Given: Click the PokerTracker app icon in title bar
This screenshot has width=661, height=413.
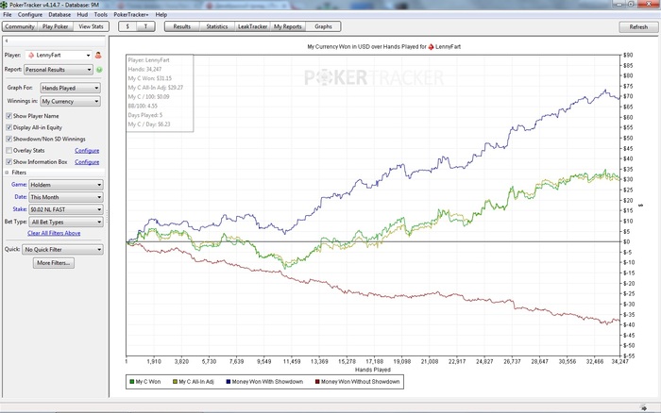Looking at the screenshot, I should 4,5.
